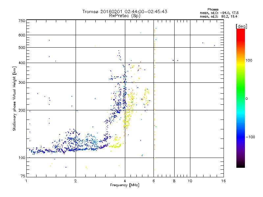Click the x-axis label "8"
Image resolution: width=263 pixels, height=197 pixels.
tap(174, 181)
